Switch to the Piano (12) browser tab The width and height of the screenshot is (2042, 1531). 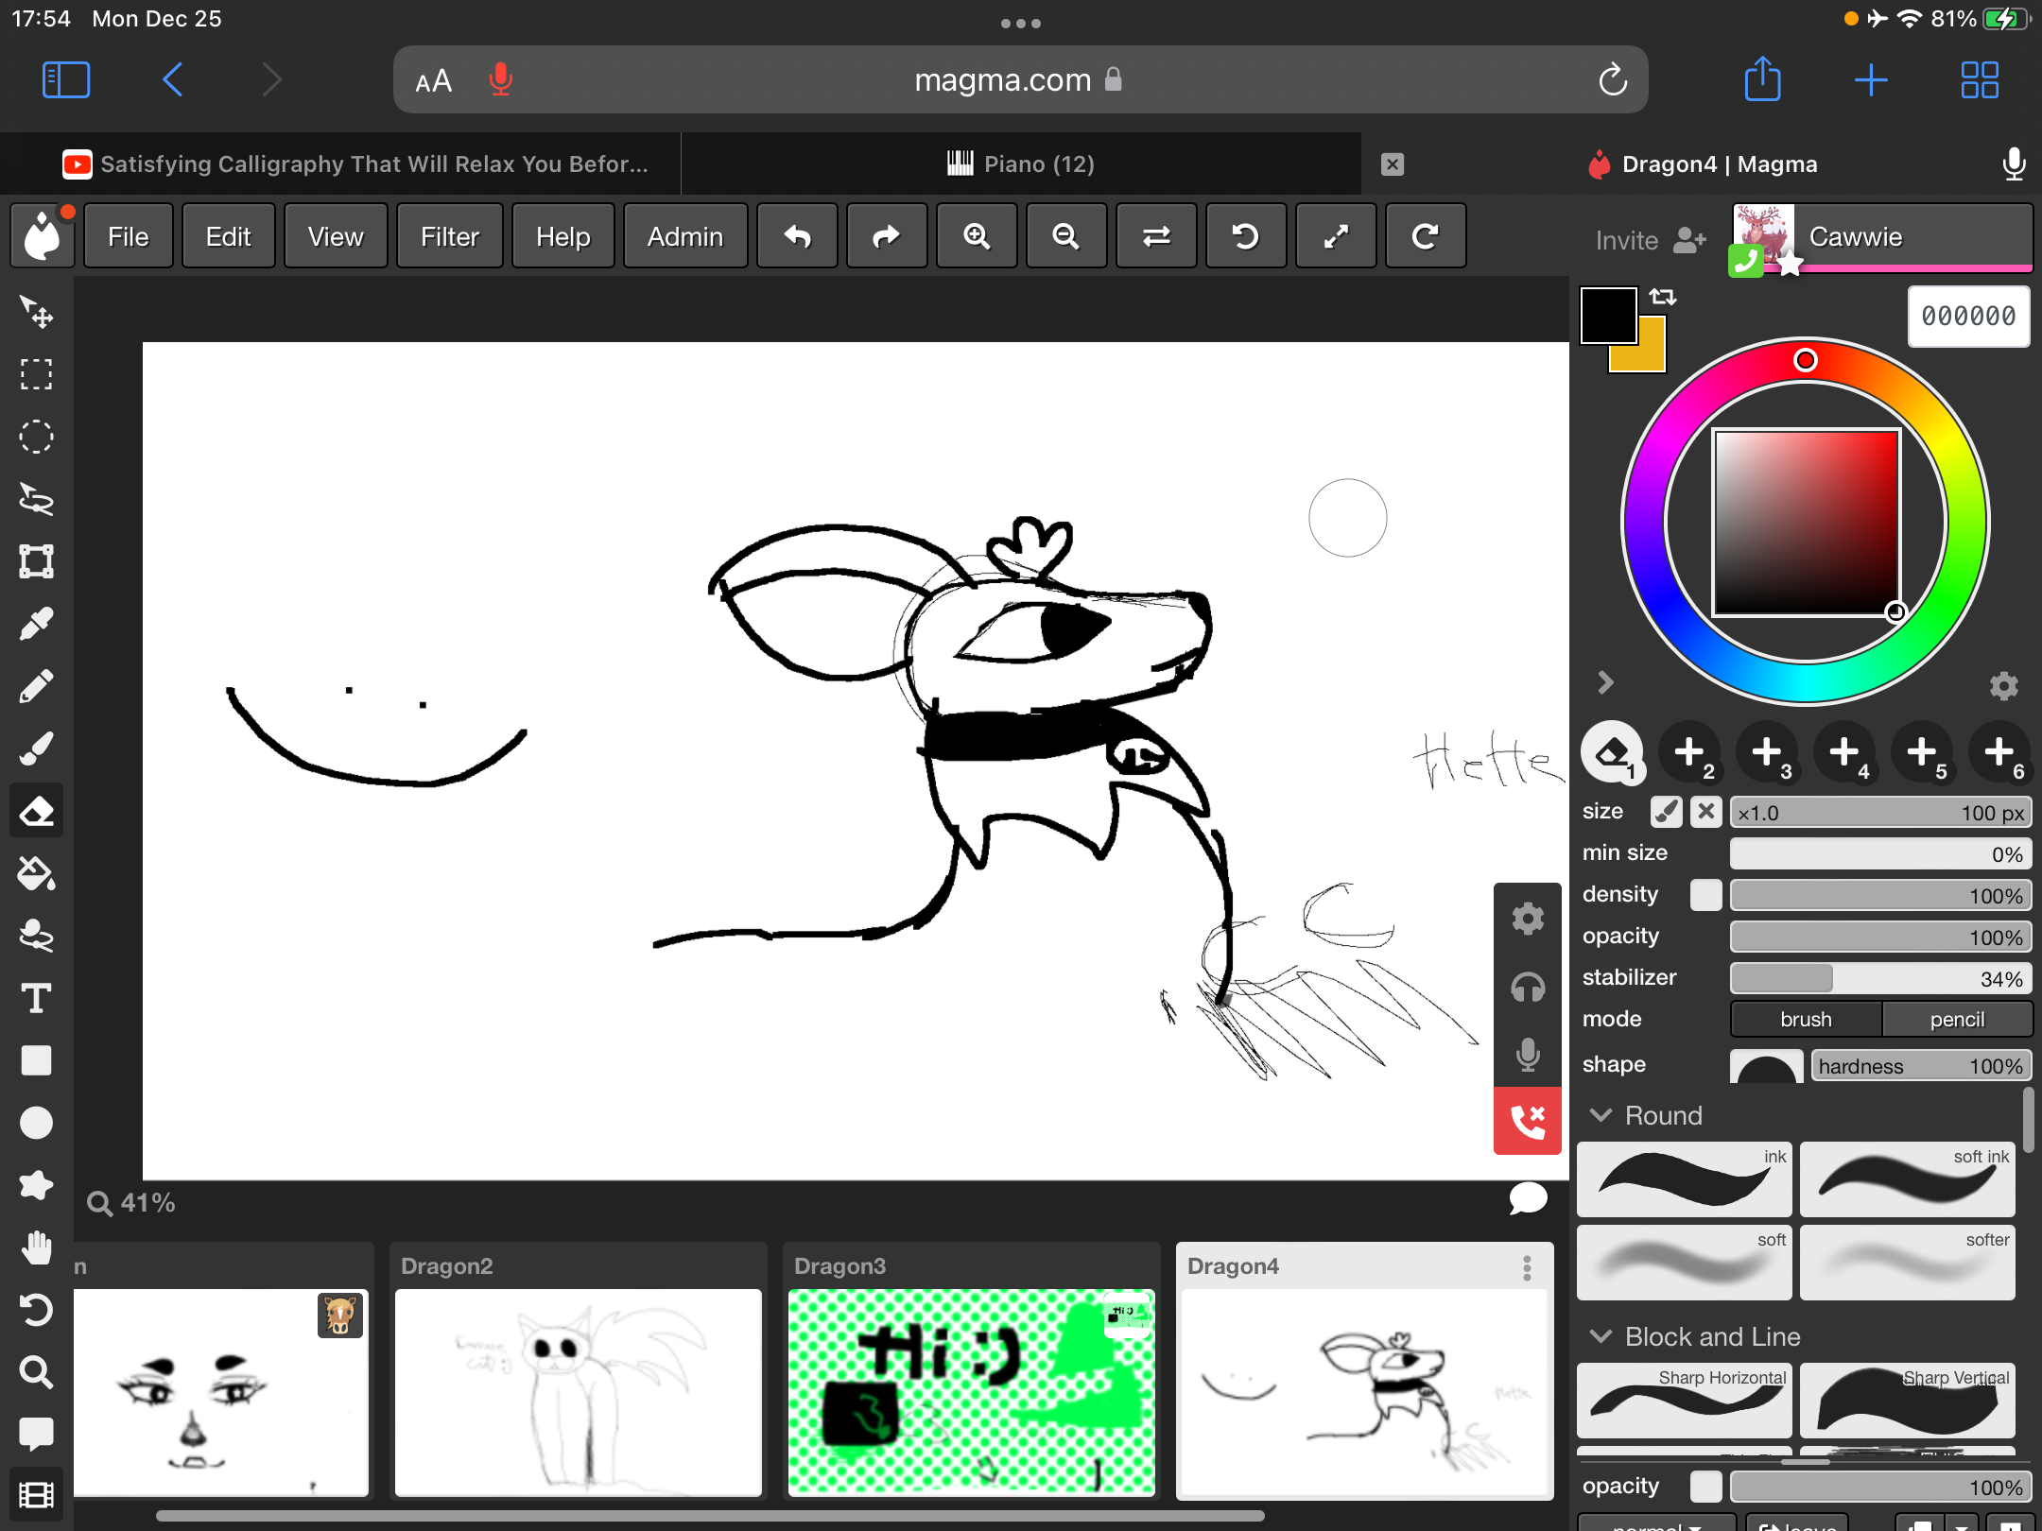[1021, 164]
